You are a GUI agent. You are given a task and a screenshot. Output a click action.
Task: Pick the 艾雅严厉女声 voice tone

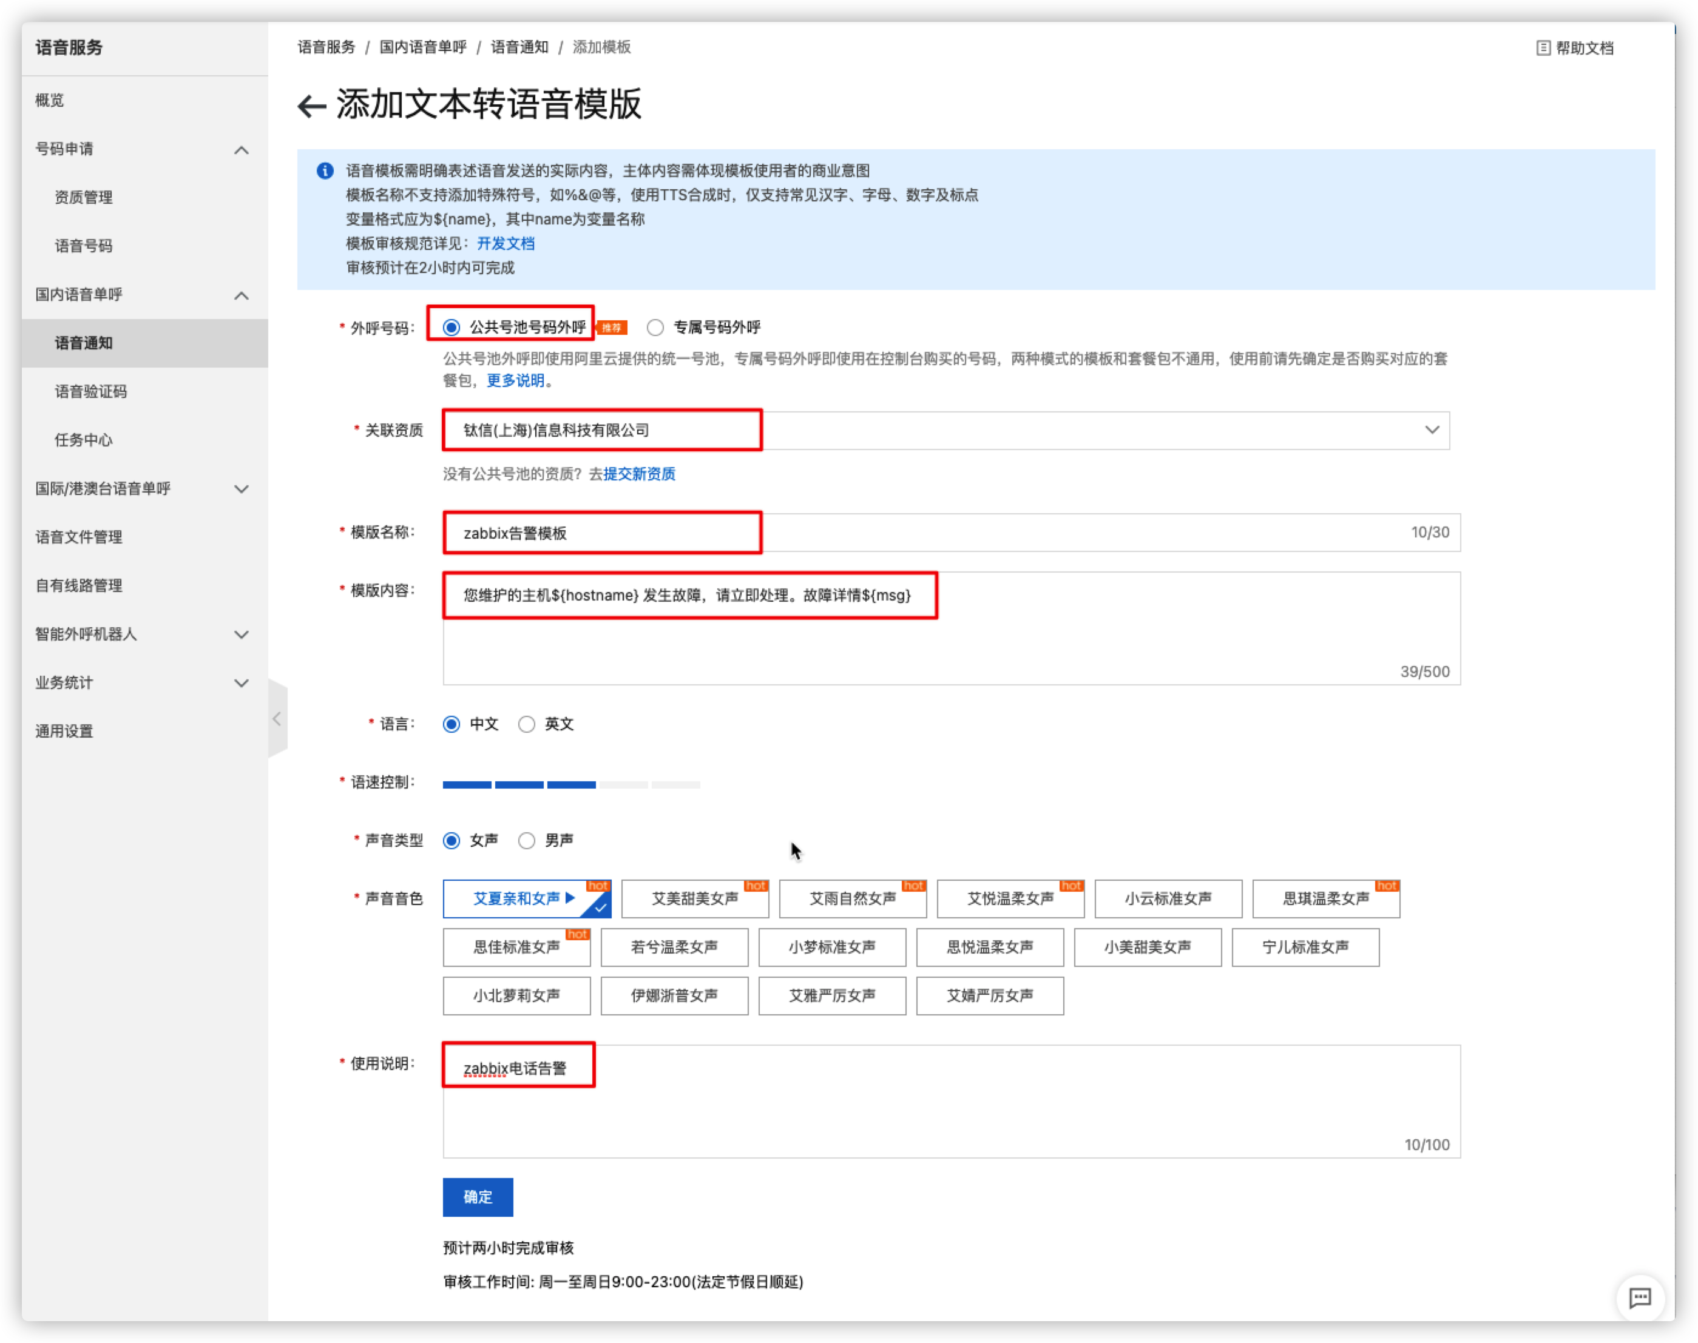833,996
